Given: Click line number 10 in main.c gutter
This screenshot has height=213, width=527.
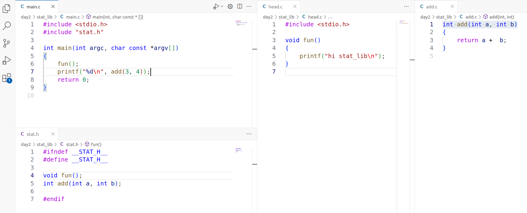Looking at the screenshot, I should click(30, 95).
